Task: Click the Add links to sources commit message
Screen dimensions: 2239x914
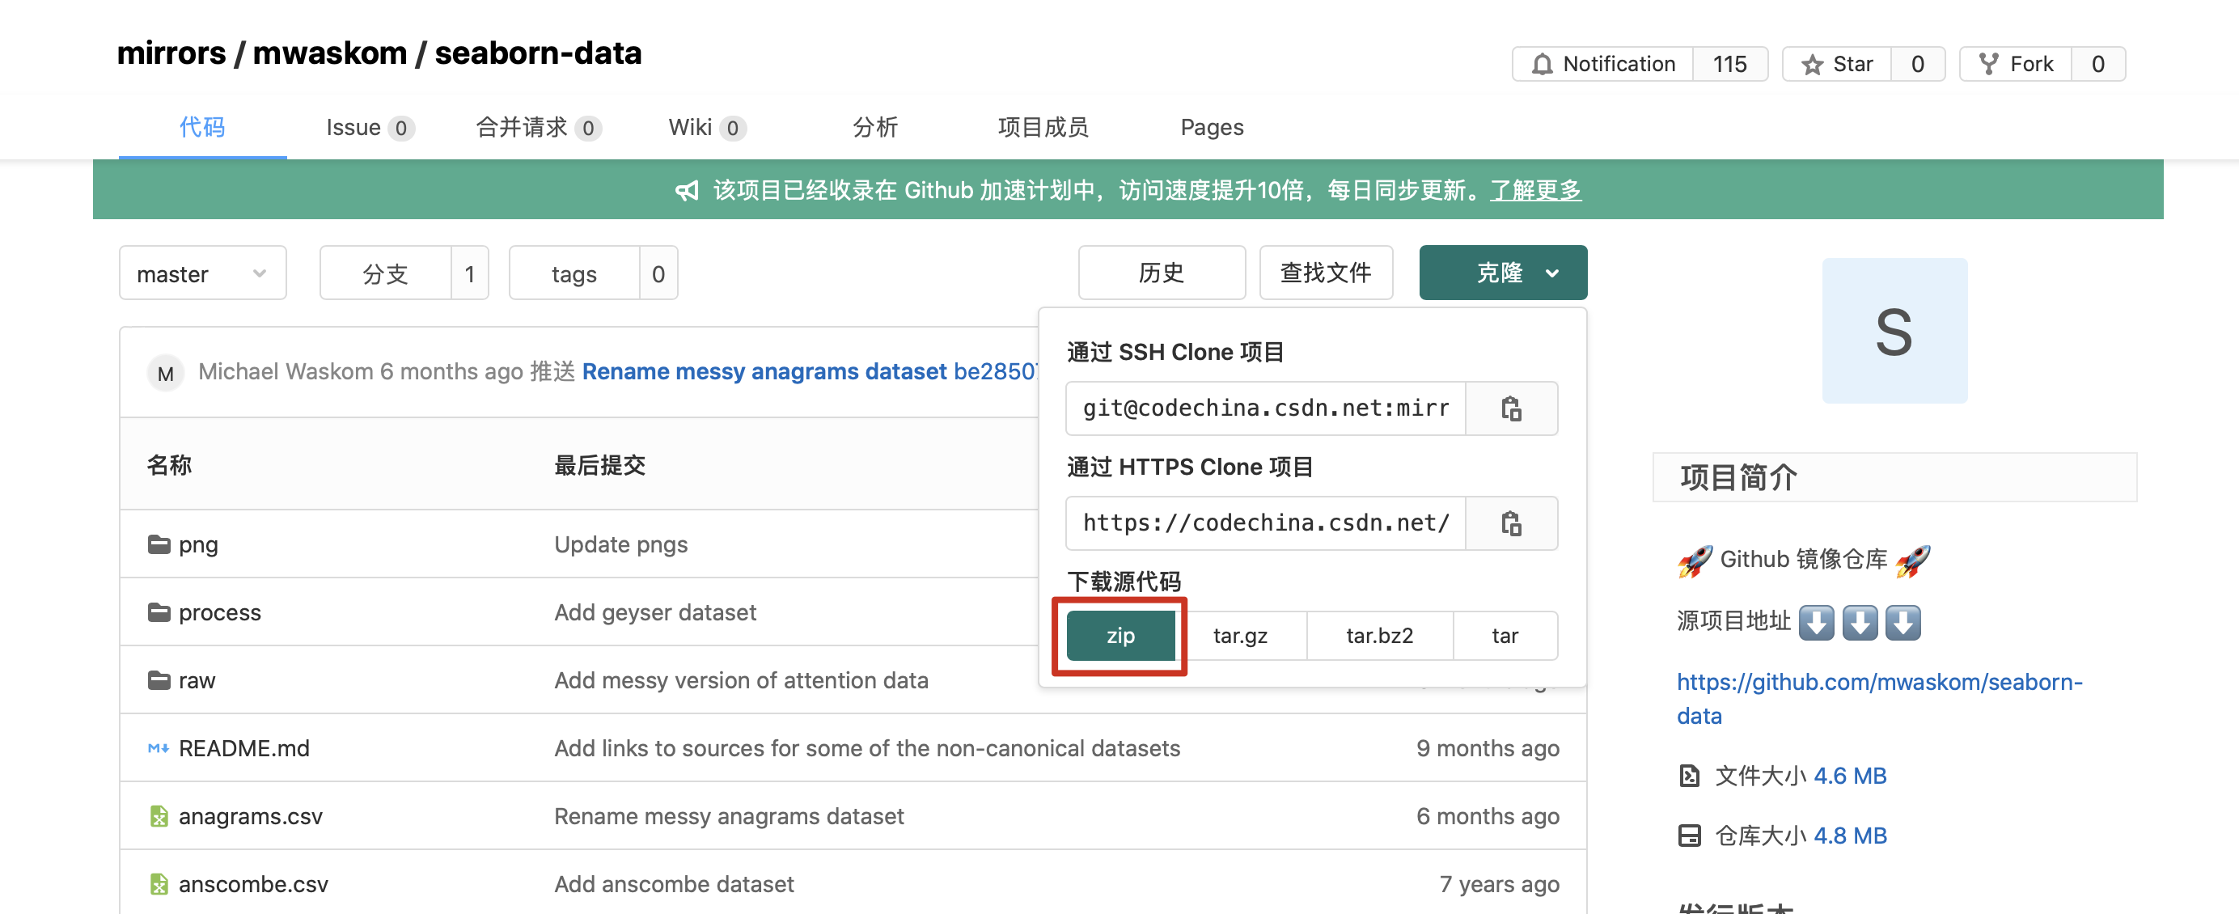Action: (867, 748)
